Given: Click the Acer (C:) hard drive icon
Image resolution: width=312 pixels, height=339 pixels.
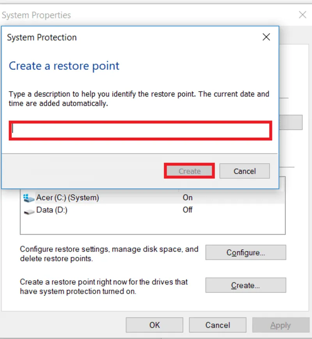Looking at the screenshot, I should click(28, 198).
